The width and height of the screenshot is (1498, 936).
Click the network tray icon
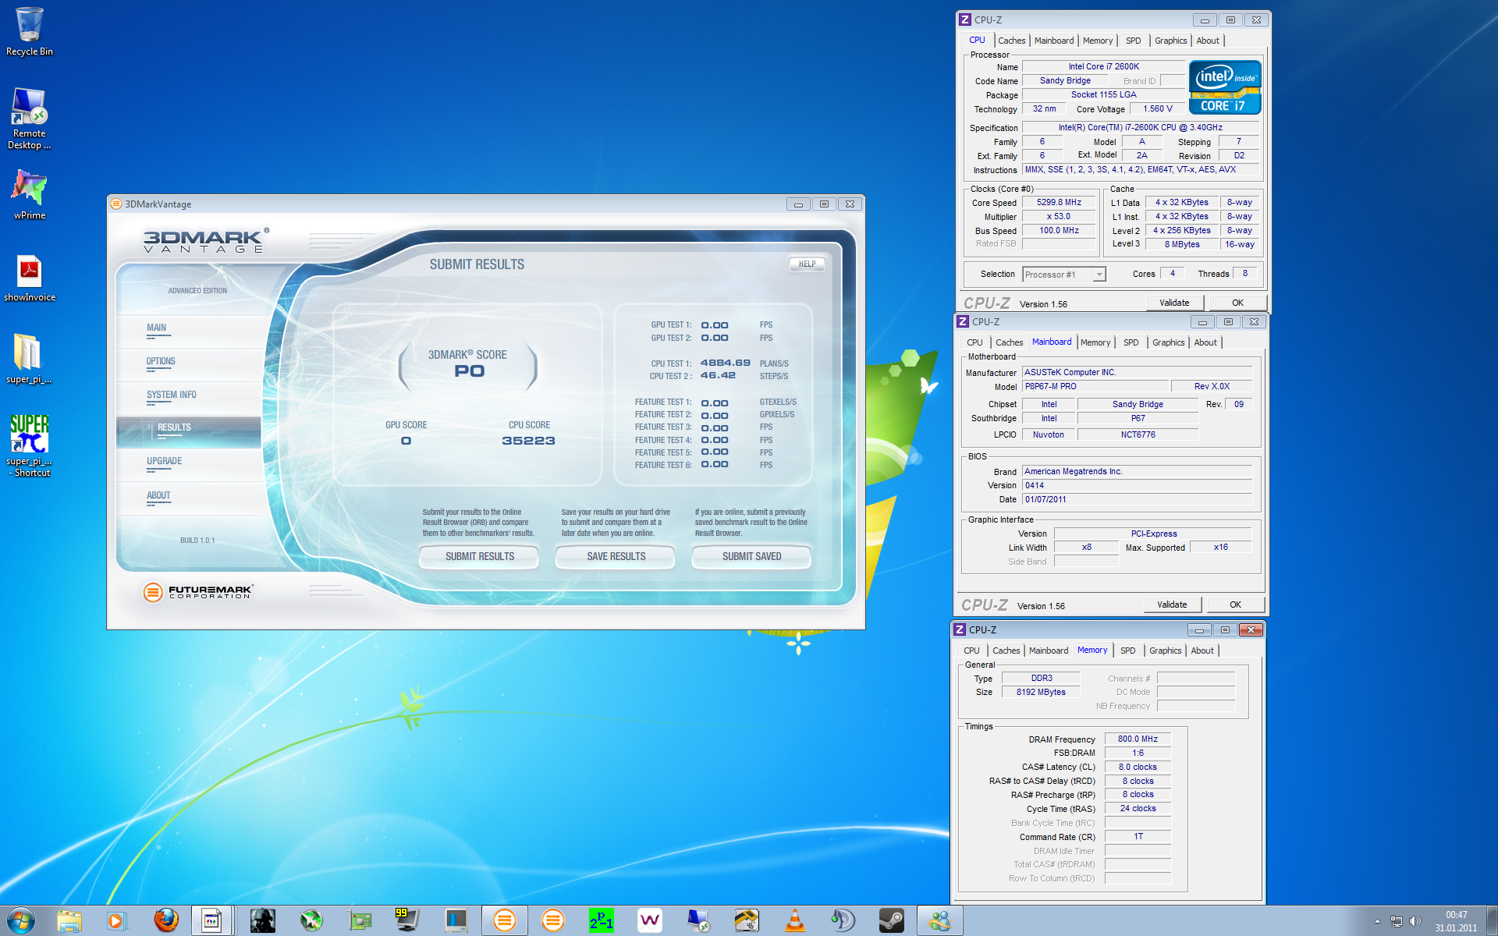coord(1397,922)
